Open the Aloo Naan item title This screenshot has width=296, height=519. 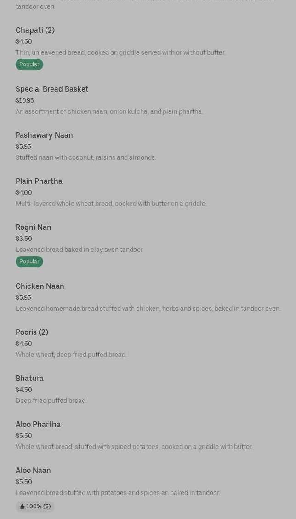33,471
